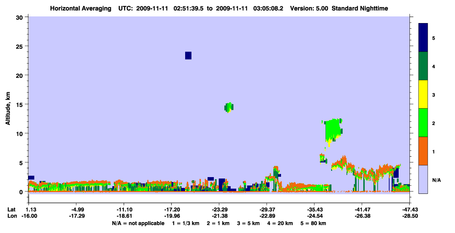The height and width of the screenshot is (233, 455).
Task: Click the latitude value -41.47
Action: tap(362, 210)
